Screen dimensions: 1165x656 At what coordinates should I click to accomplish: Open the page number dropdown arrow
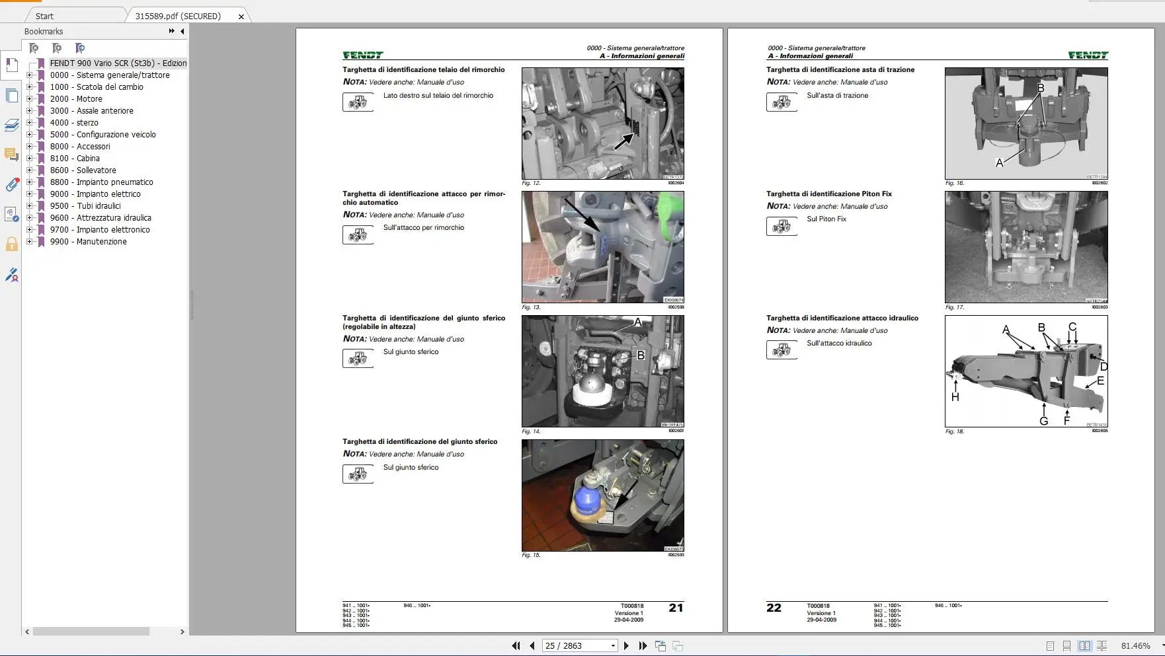(613, 646)
